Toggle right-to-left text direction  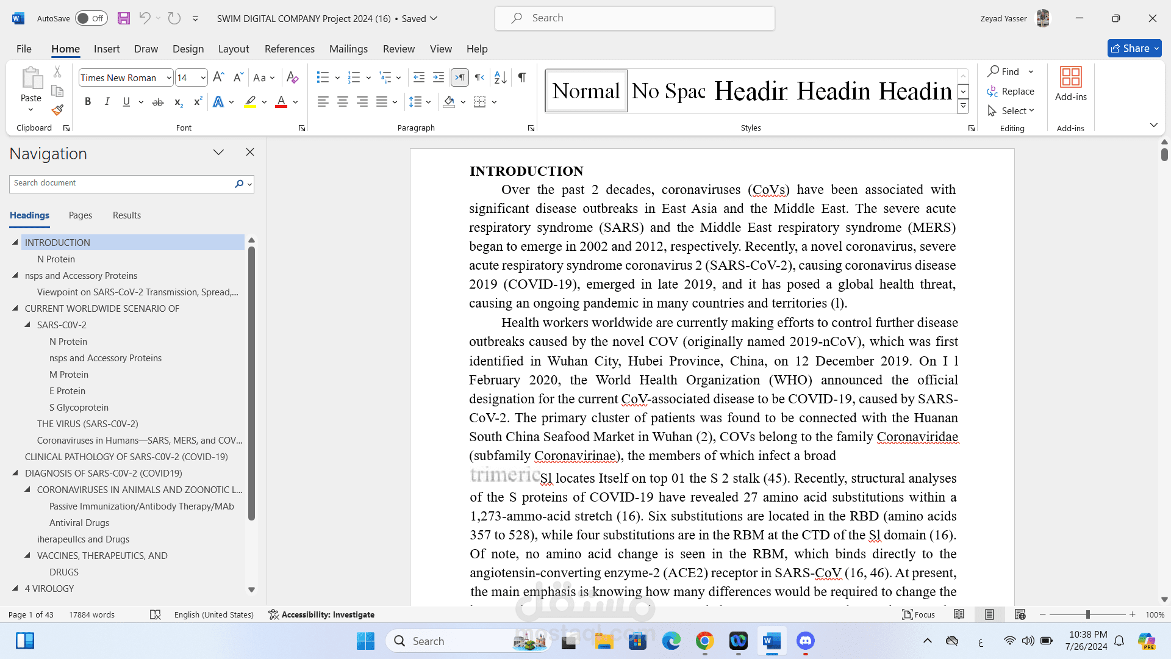point(480,77)
